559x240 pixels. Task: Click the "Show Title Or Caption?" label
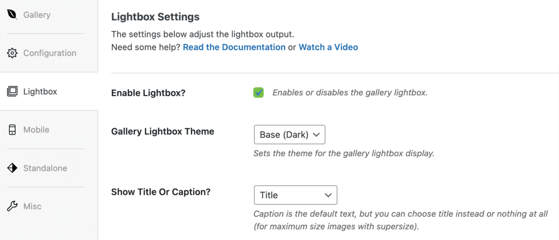pos(161,192)
